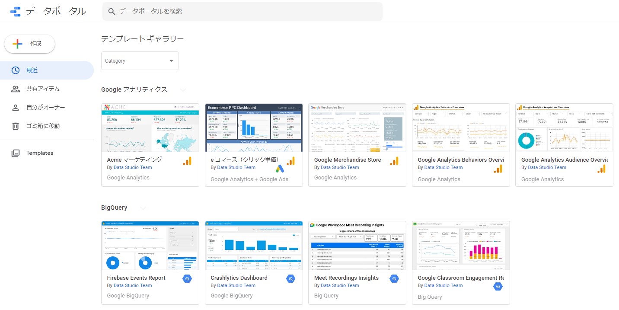This screenshot has width=619, height=310.
Task: Collapse the BigQuery section chevron
Action: click(143, 208)
